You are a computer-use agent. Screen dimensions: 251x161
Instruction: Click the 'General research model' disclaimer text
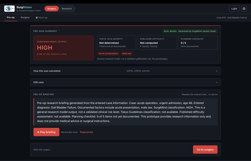click(x=132, y=59)
